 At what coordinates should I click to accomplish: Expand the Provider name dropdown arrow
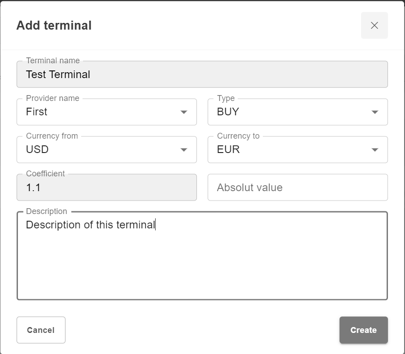pos(184,112)
